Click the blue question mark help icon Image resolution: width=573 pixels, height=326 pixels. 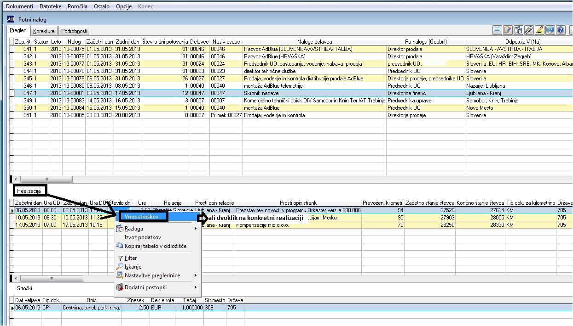[x=561, y=30]
